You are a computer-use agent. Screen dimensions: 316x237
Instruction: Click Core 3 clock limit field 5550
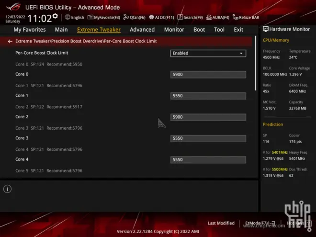(x=208, y=138)
